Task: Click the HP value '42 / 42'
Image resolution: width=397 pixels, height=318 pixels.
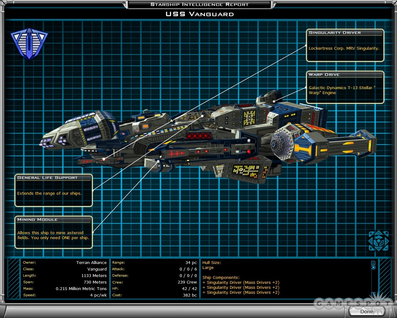Action: pos(190,288)
